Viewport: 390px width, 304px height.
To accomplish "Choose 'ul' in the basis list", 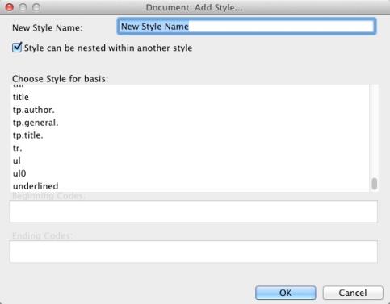I will click(190, 160).
